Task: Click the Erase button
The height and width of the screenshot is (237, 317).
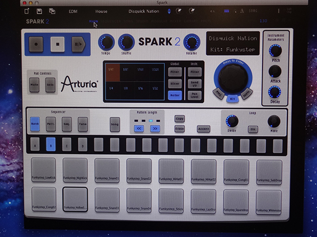Action: point(180,129)
